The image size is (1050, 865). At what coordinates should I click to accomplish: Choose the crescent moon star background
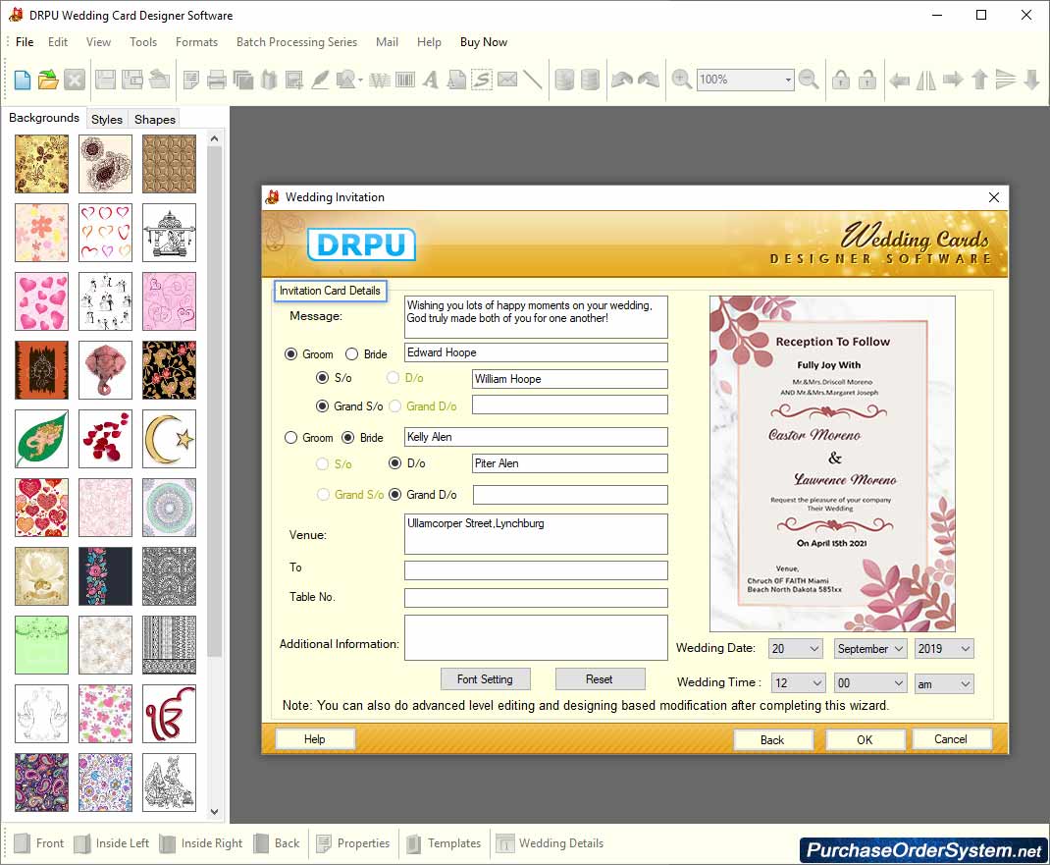pos(169,438)
